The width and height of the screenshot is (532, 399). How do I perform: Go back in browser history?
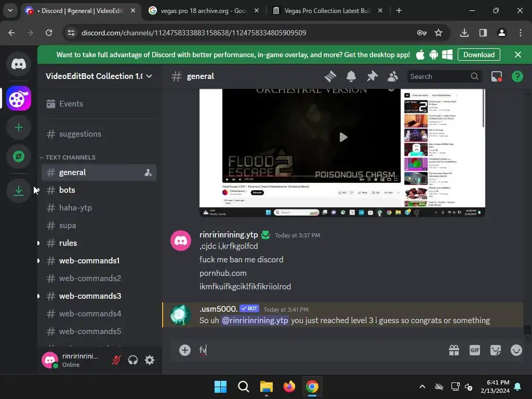(x=11, y=33)
